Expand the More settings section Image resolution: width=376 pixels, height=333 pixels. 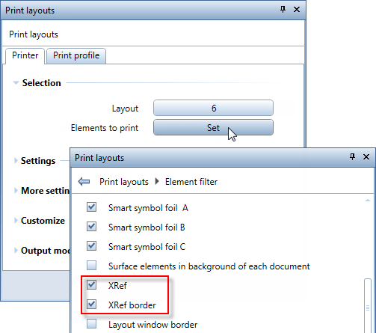(16, 191)
